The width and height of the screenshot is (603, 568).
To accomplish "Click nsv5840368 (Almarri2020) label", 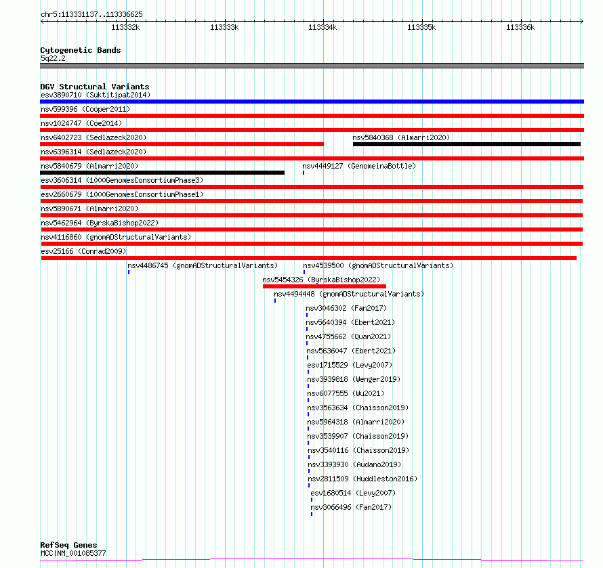I will tap(401, 137).
